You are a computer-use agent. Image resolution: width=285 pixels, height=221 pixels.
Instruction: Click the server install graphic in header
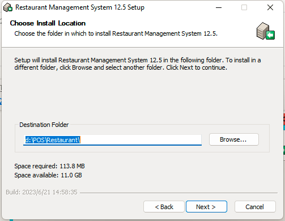(x=266, y=31)
